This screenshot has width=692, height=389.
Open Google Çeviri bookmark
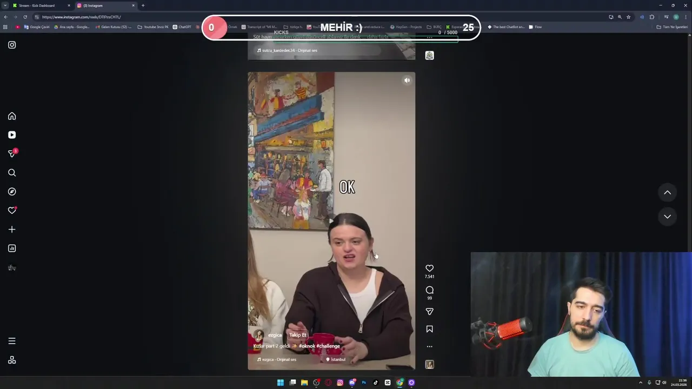tap(37, 27)
